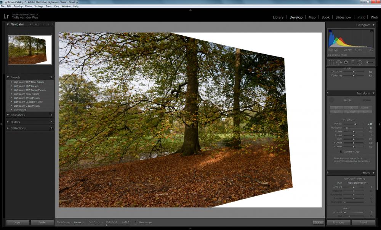
Task: Select the Red Eye Correction tool icon
Action: (x=346, y=63)
